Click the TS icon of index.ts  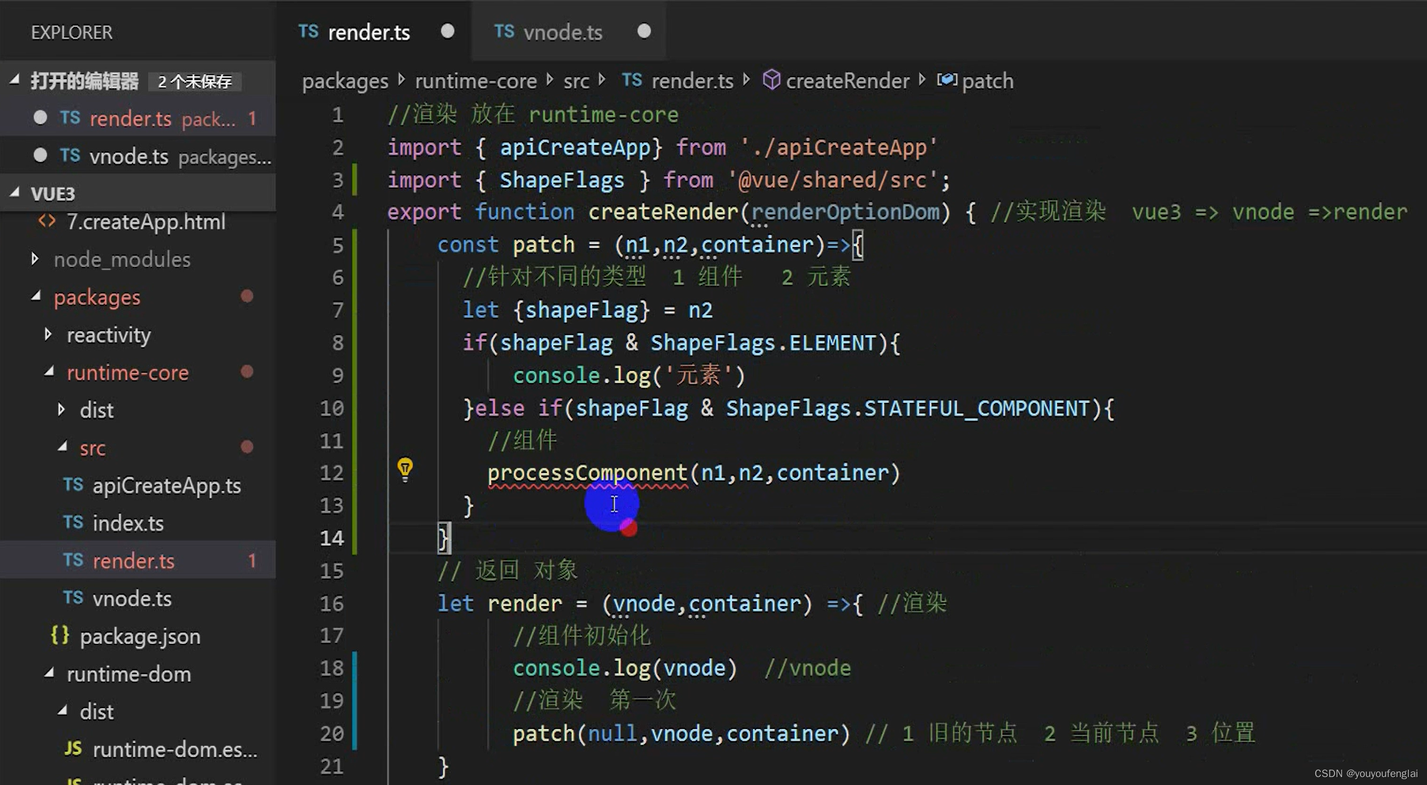(x=73, y=523)
